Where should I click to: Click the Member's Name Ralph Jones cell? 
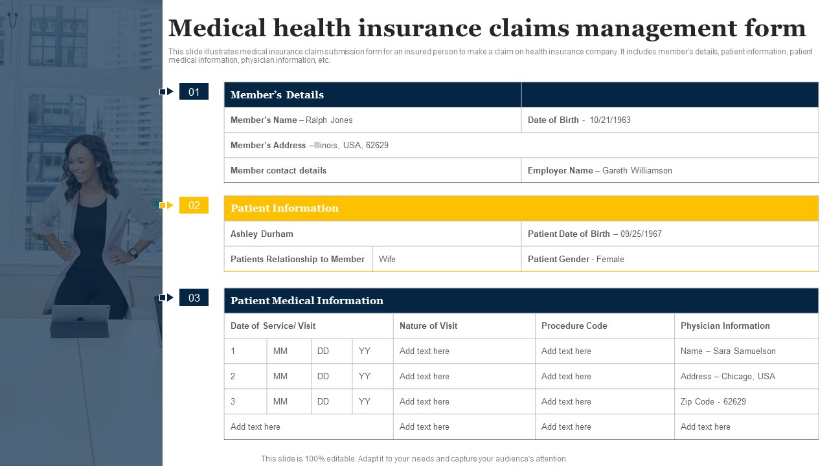[372, 120]
